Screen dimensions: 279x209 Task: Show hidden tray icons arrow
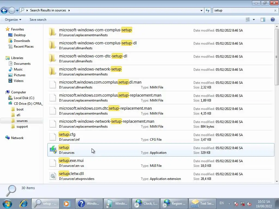229,204
